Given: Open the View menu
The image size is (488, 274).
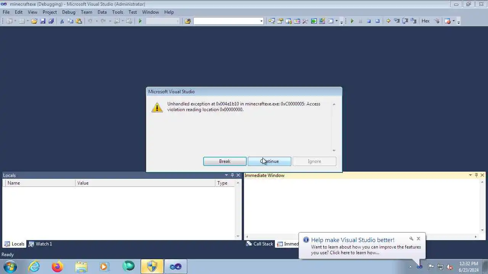Looking at the screenshot, I should [32, 12].
